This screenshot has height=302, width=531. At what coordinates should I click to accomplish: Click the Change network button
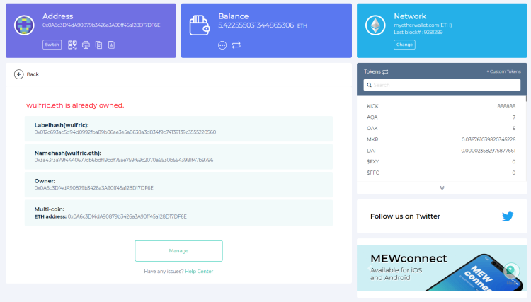404,44
